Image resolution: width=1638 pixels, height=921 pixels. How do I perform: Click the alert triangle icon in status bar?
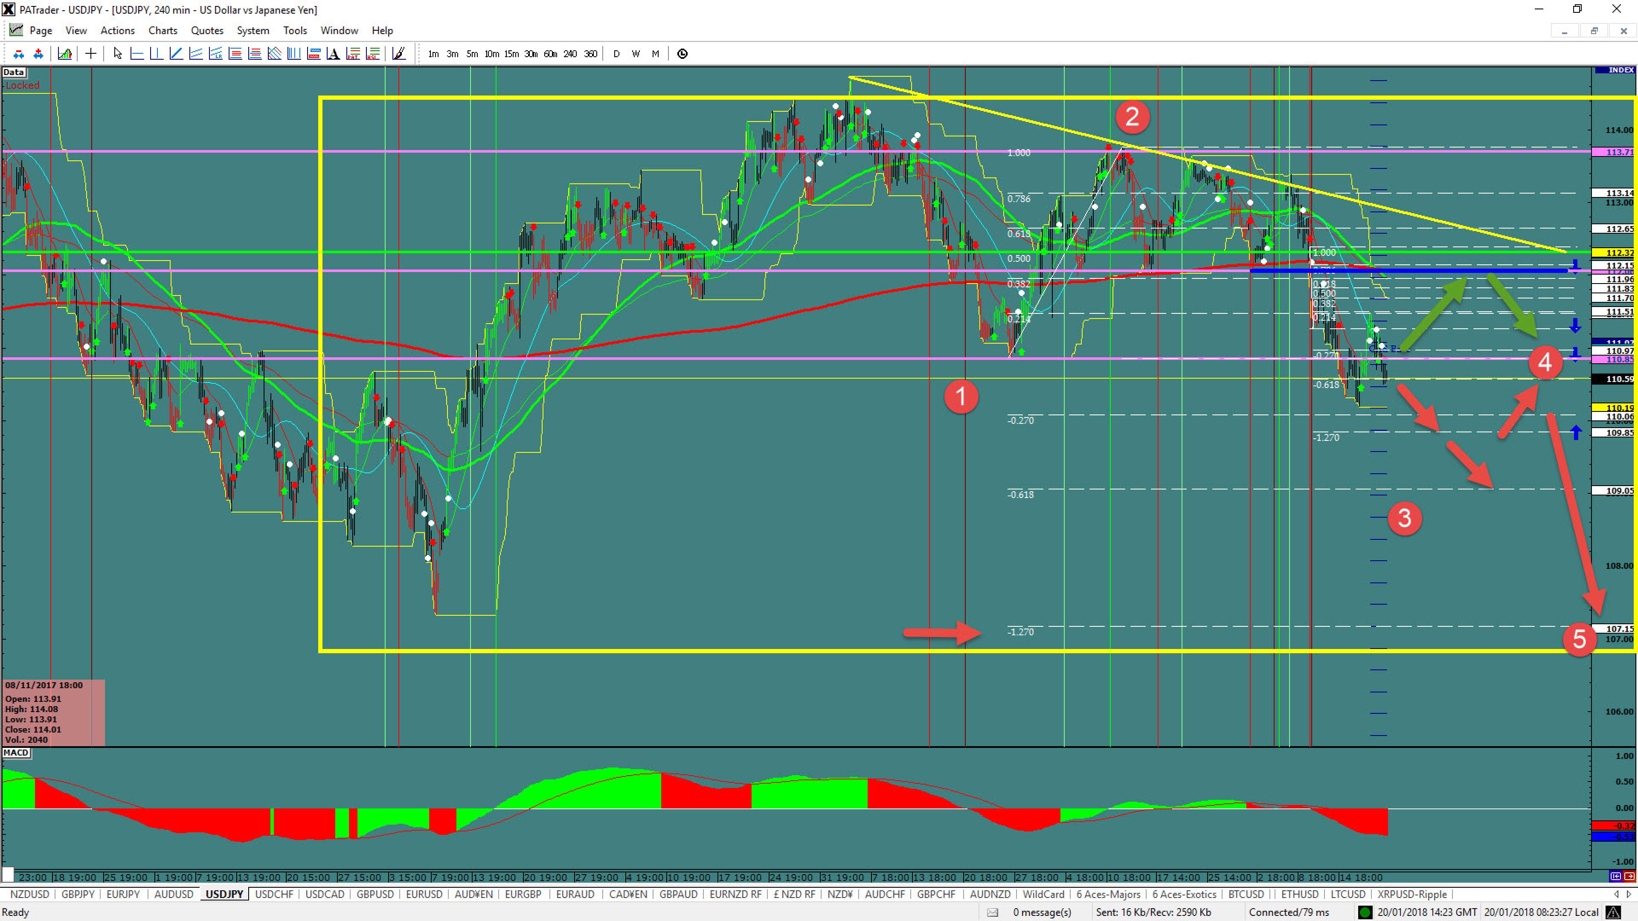(1612, 912)
